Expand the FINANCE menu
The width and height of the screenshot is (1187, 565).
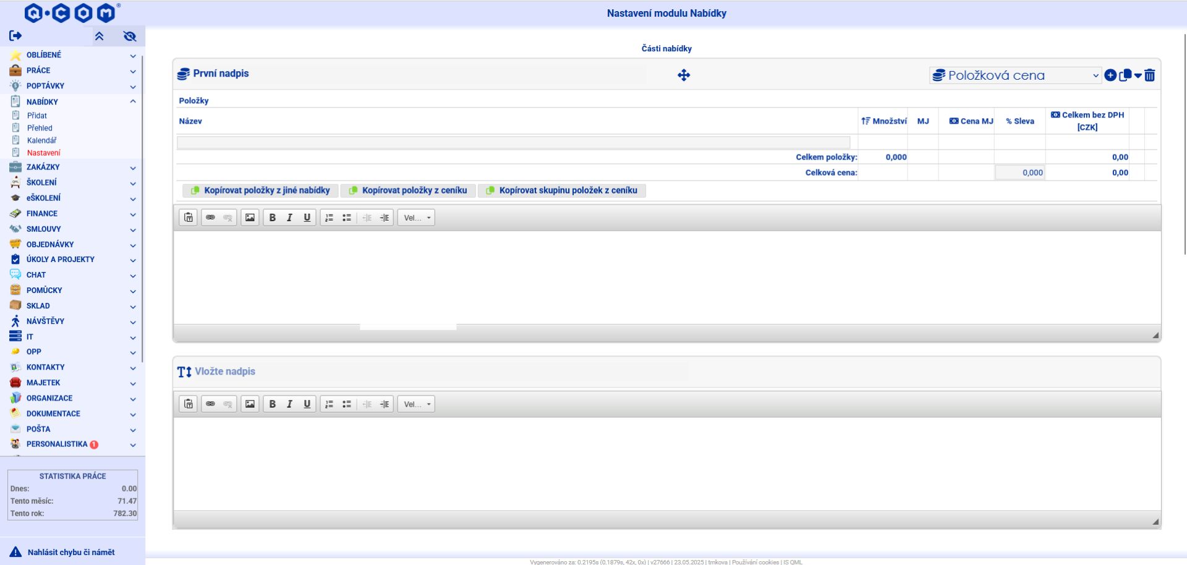tap(72, 213)
